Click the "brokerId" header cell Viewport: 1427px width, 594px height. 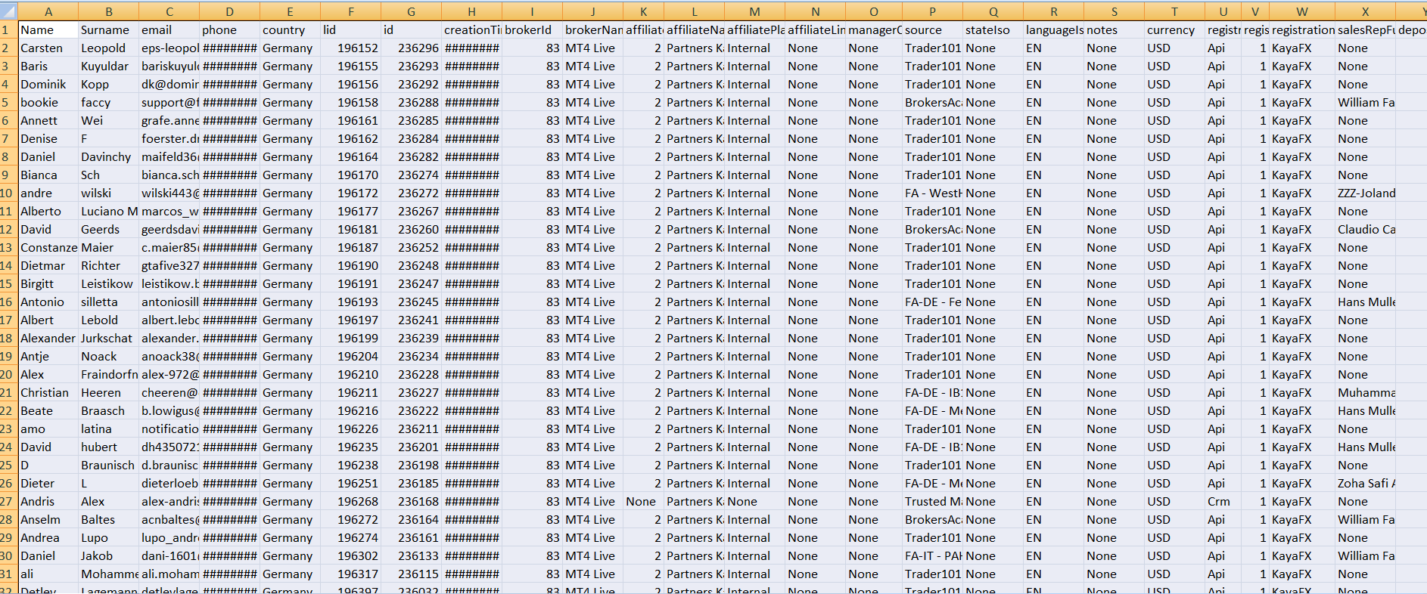533,30
